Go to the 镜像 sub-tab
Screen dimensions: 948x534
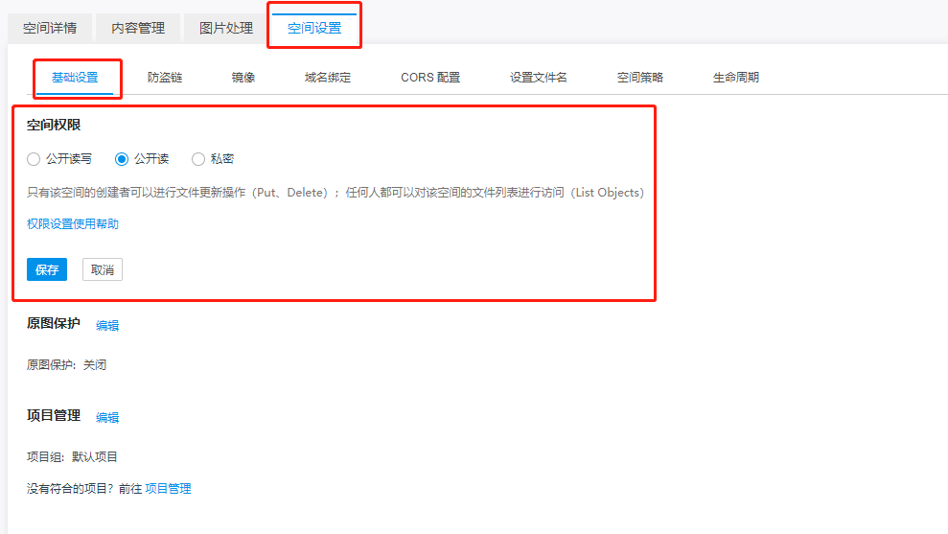pos(243,78)
